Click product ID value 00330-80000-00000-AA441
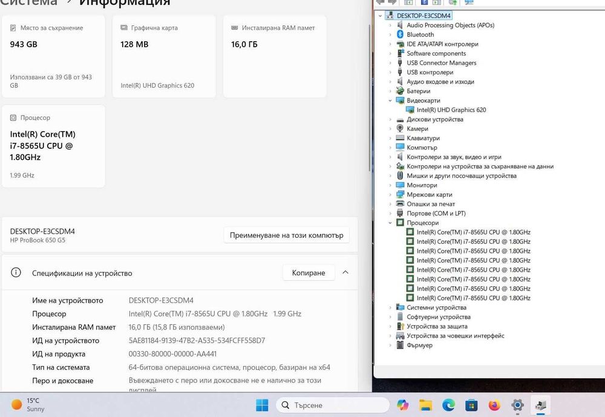The image size is (605, 417). coord(172,353)
